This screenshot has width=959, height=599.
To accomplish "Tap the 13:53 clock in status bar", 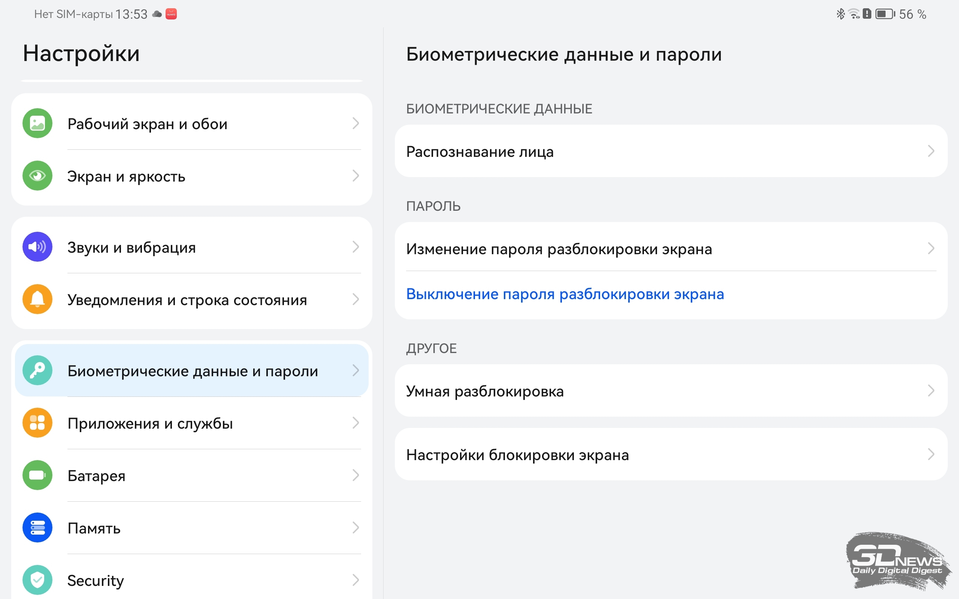I will pos(131,14).
